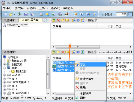
Task: Open the 启动(B) menu
Action: point(31,8)
